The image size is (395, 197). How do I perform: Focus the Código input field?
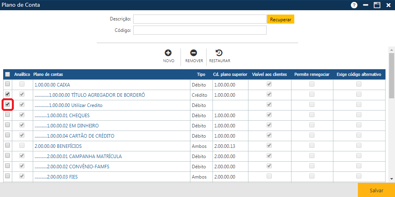click(x=199, y=30)
